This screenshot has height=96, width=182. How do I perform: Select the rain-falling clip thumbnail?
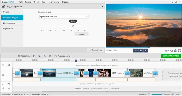click(x=136, y=73)
